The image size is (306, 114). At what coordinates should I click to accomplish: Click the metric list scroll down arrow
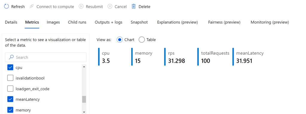tap(84, 112)
